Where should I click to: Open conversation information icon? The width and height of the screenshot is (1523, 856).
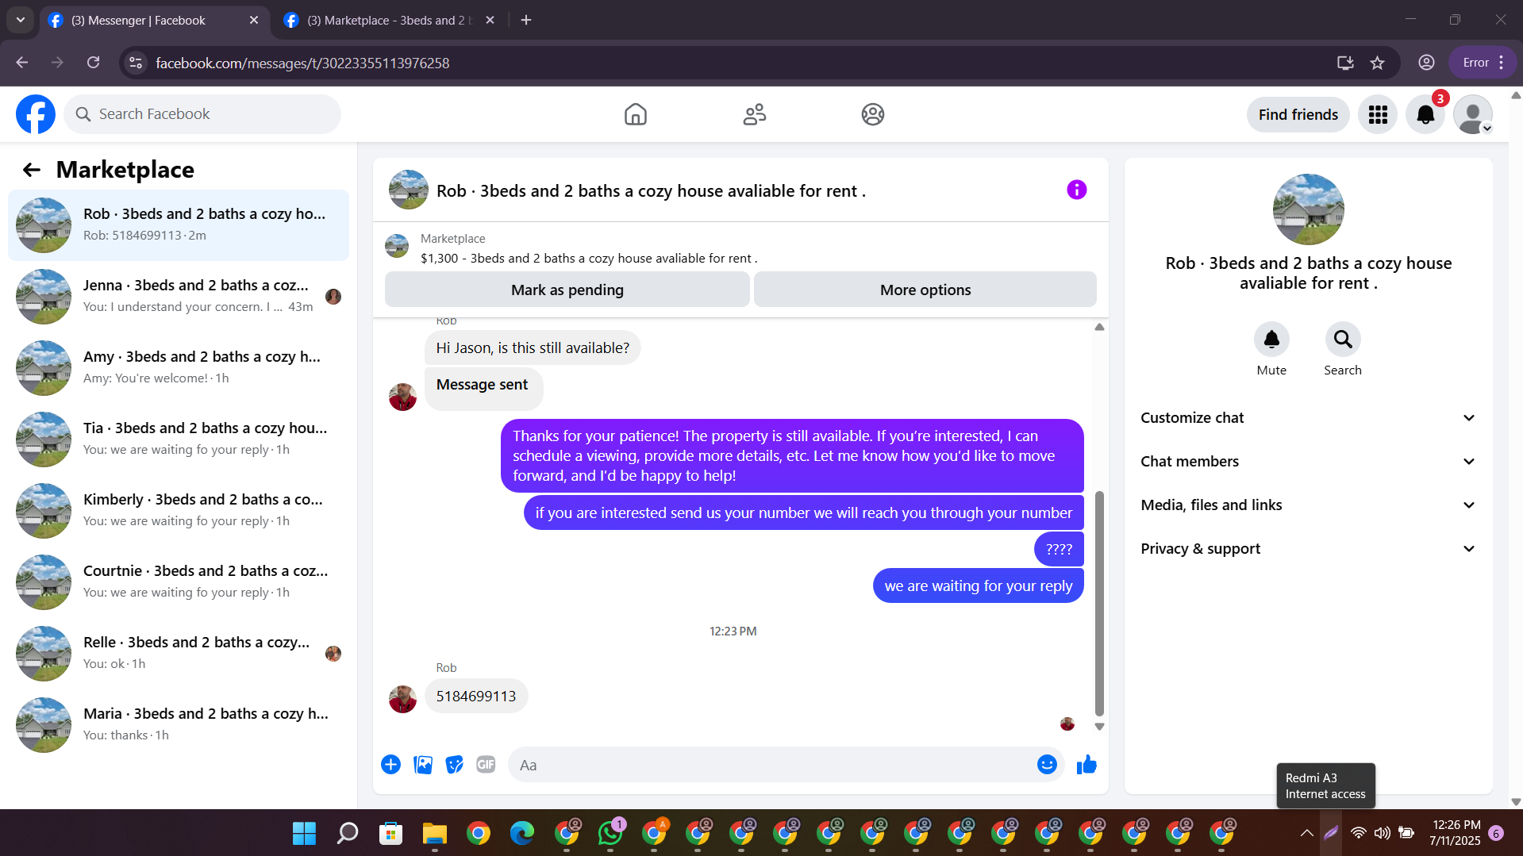click(1076, 190)
